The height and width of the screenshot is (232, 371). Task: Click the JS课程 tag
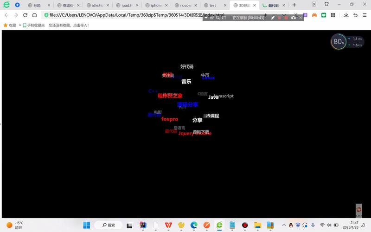[x=212, y=116]
